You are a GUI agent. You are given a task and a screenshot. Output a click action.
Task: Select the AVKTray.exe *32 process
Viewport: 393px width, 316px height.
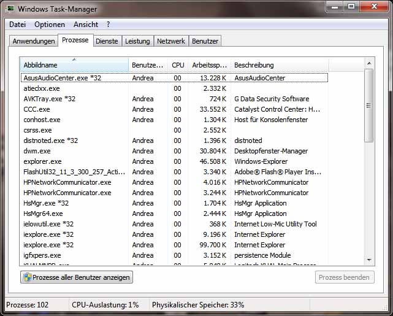pyautogui.click(x=174, y=99)
